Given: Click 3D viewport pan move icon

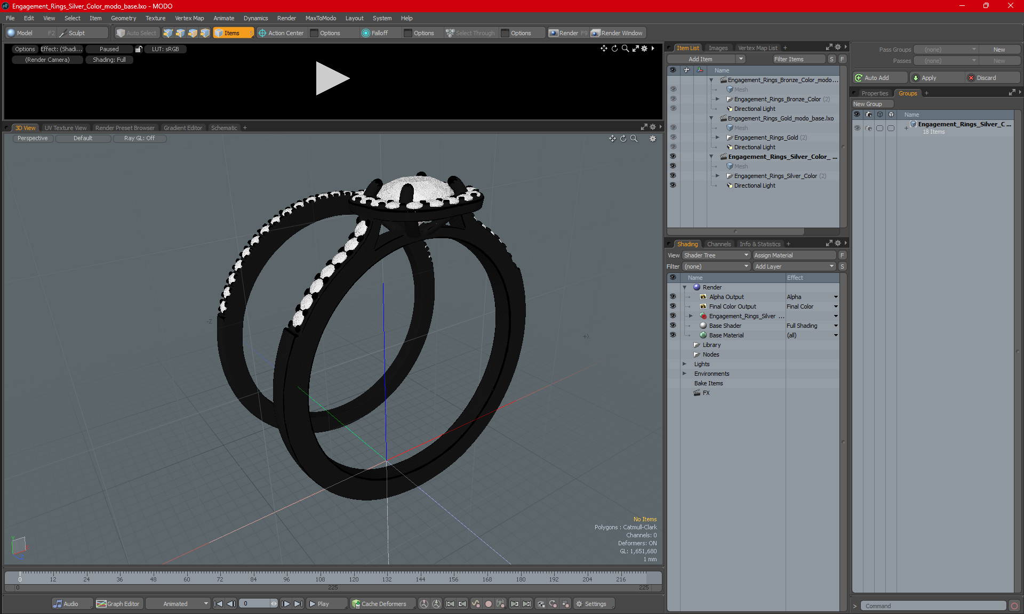Looking at the screenshot, I should 612,139.
